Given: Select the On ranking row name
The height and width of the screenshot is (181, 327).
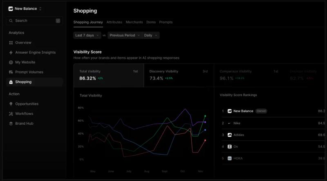Looking at the screenshot, I should pos(236,147).
